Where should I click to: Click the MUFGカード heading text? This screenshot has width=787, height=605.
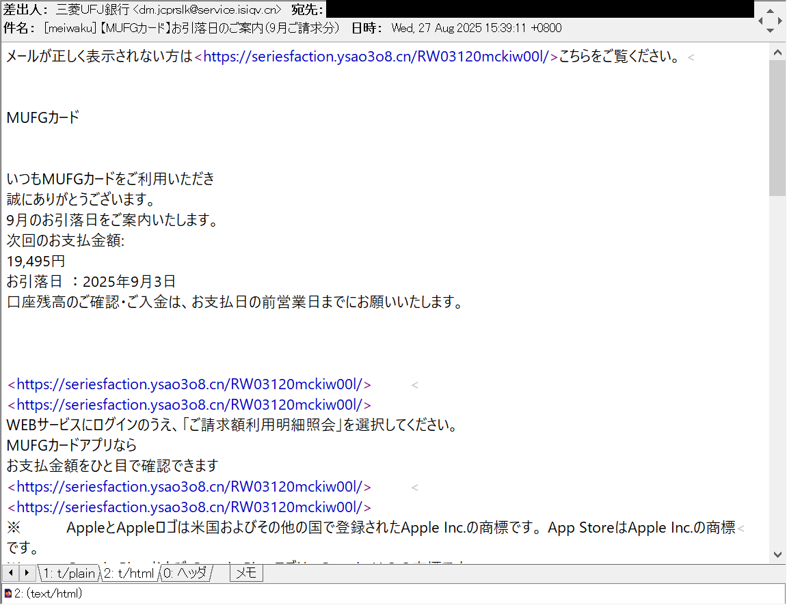pos(43,118)
